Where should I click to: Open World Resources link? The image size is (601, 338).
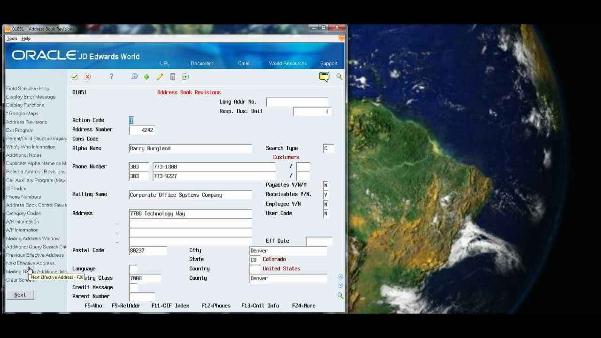(288, 63)
